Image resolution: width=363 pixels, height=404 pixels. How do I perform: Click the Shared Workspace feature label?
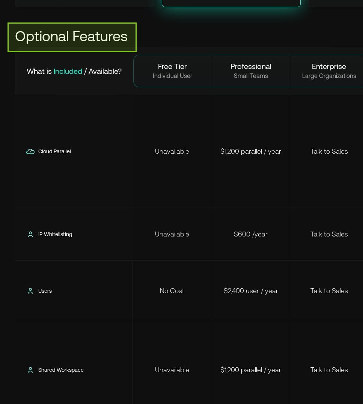click(61, 370)
